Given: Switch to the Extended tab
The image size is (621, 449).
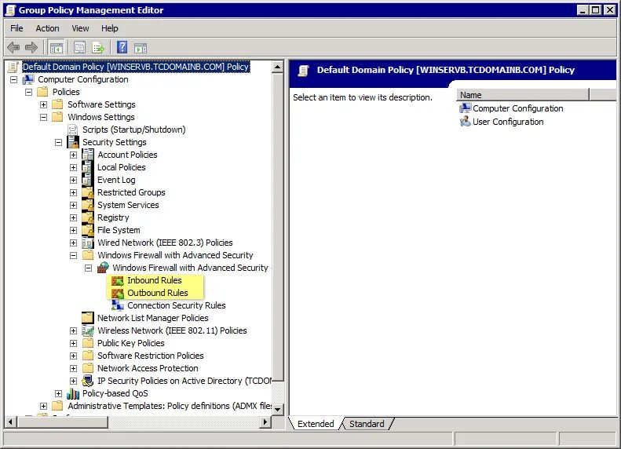Looking at the screenshot, I should coord(316,424).
